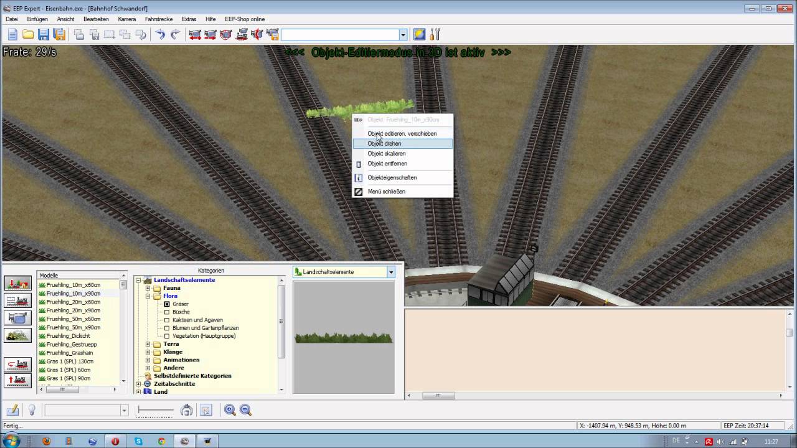Collapse the Landschaftselemente tree node
797x448 pixels.
[138, 280]
